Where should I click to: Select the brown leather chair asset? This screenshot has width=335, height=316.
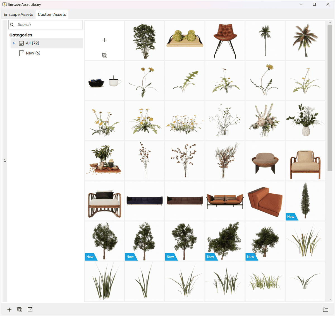tap(225, 41)
